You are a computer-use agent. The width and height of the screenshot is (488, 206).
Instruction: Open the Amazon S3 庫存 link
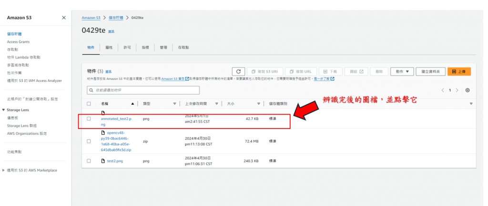pos(175,79)
